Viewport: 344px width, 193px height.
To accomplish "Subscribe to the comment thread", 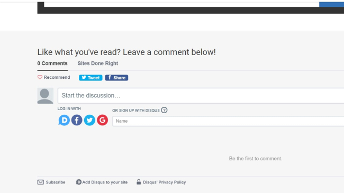I will [51, 182].
